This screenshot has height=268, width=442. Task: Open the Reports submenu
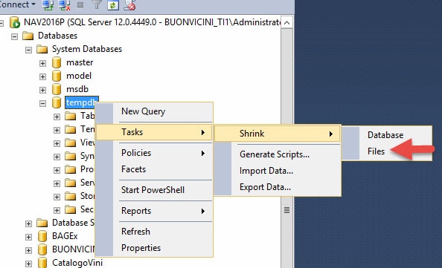(154, 211)
